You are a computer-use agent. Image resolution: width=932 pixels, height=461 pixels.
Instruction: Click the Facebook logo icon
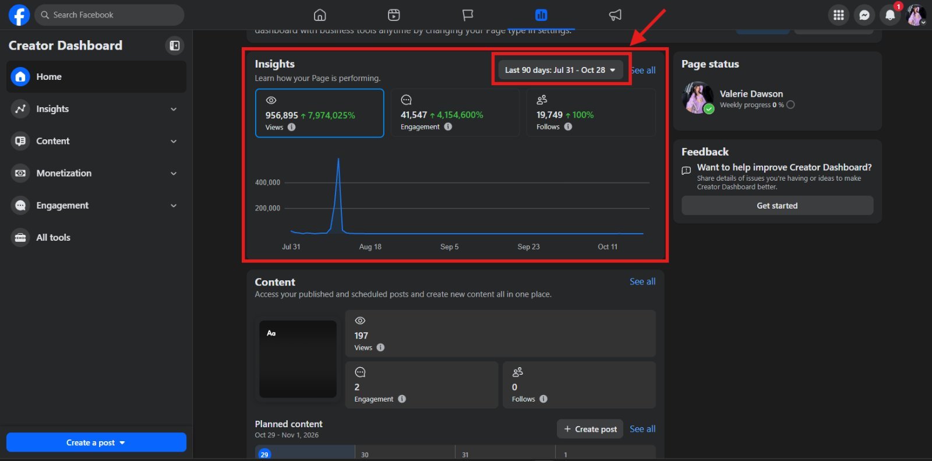pos(19,15)
